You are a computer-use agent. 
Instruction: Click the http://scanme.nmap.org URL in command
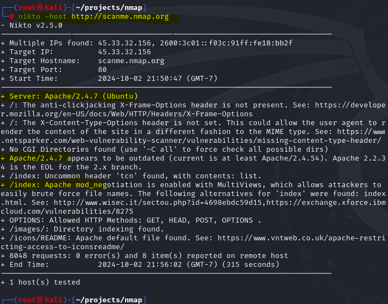click(120, 17)
